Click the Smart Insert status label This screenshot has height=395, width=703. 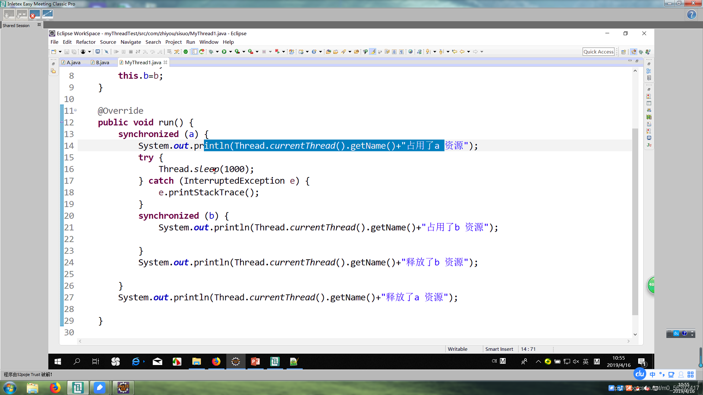click(x=499, y=349)
